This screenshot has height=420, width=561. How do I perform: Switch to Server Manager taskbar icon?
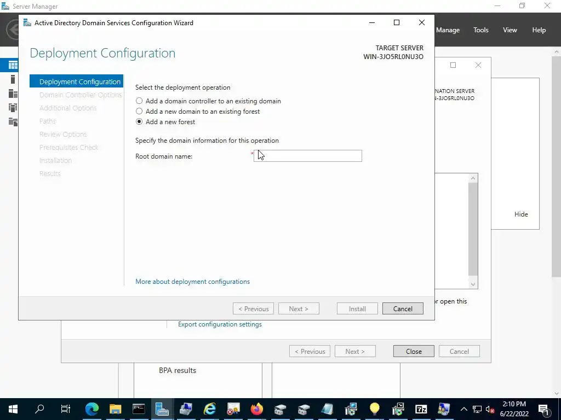point(162,409)
